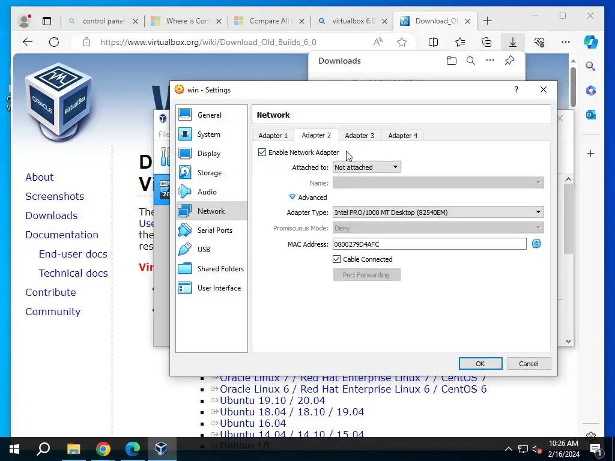Switch to Adapter 1 tab
The height and width of the screenshot is (461, 615).
coord(273,136)
